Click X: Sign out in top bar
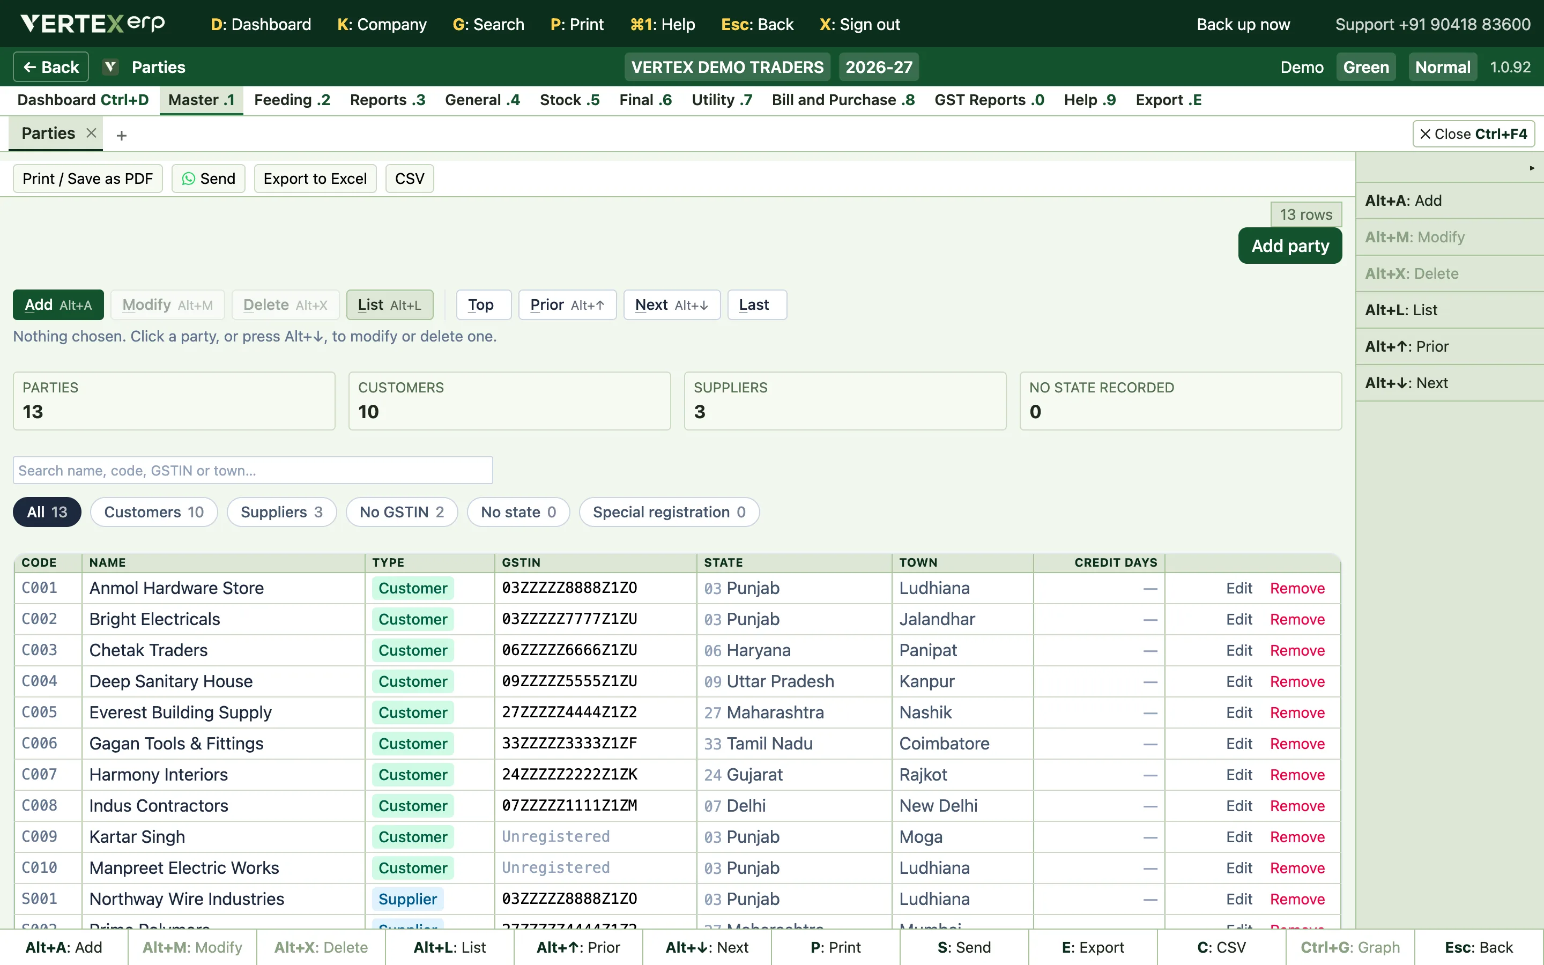 point(859,24)
